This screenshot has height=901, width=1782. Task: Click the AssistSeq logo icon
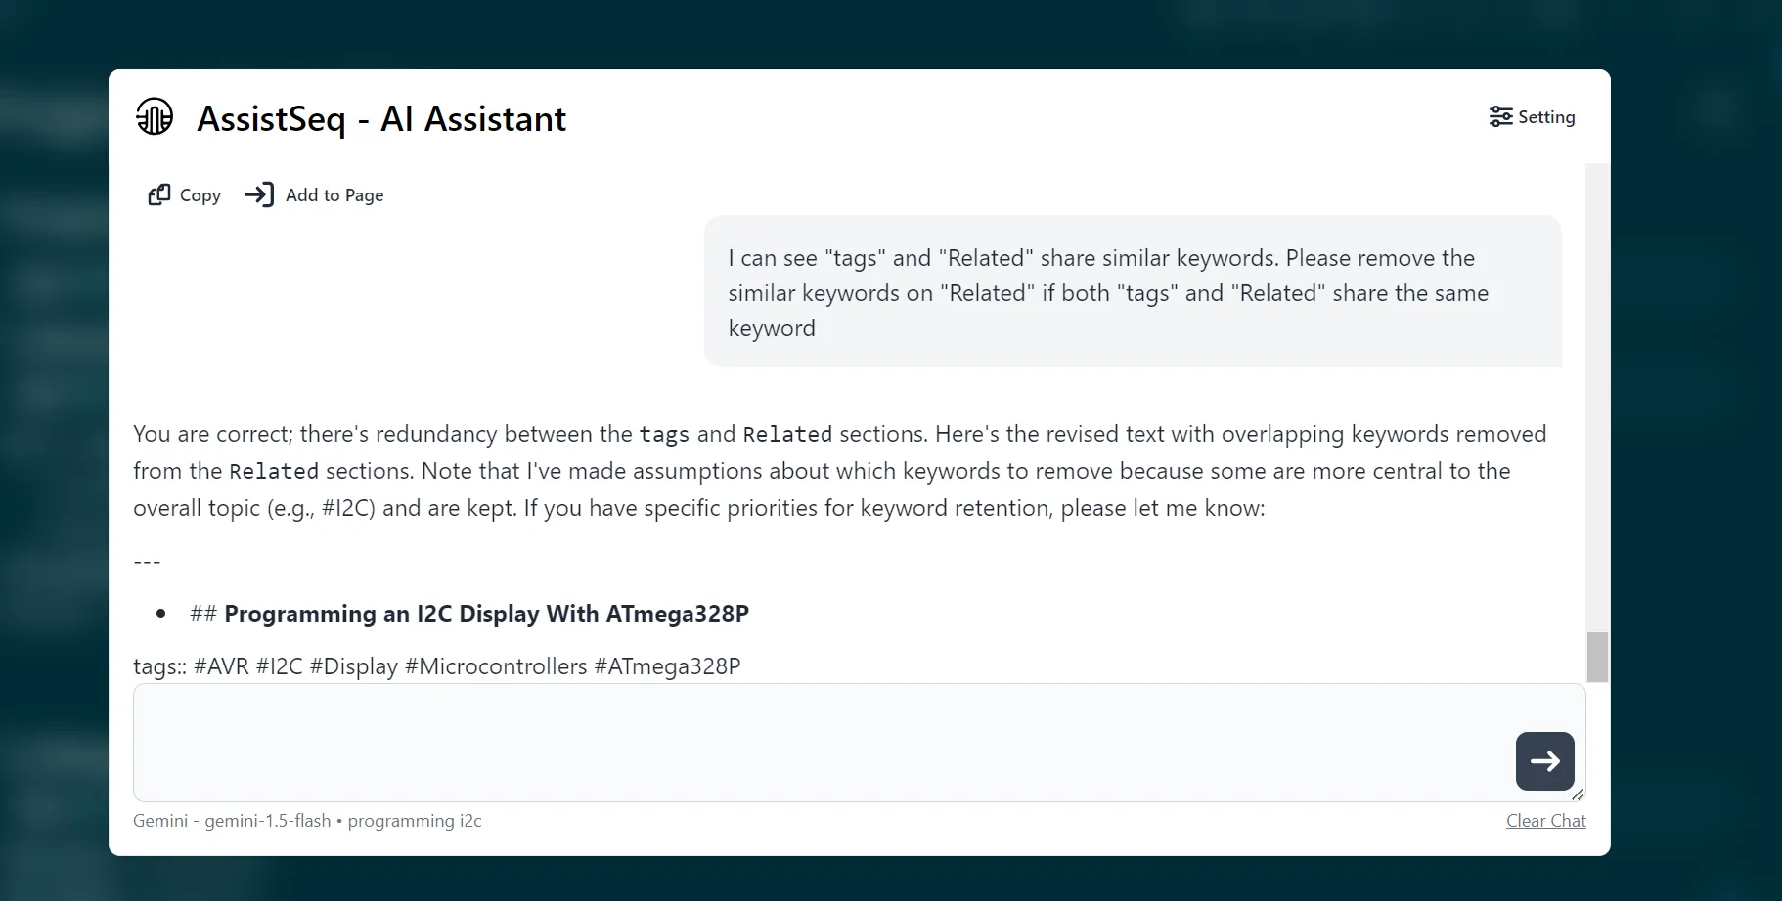[154, 116]
